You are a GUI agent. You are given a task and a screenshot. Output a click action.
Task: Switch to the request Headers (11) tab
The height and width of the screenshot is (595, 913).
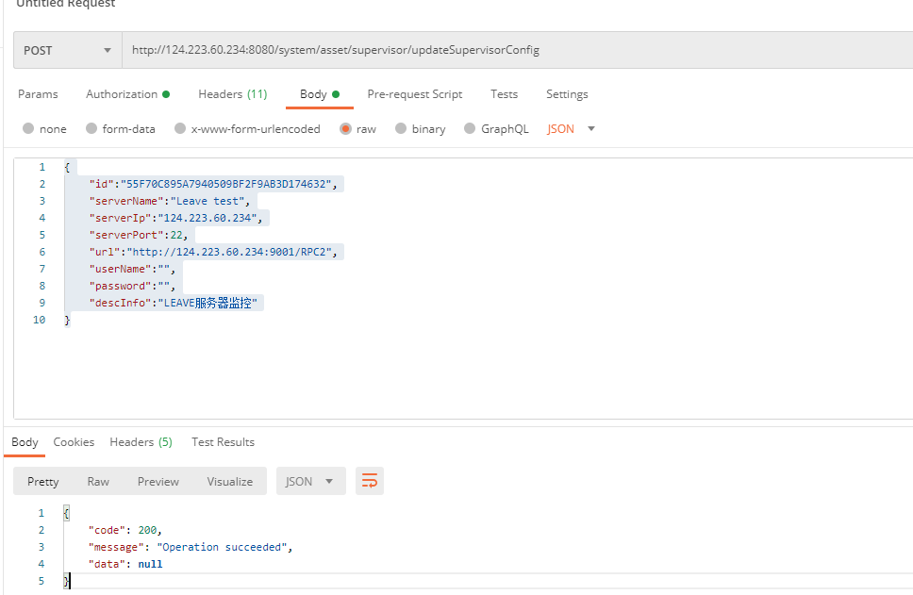pos(232,94)
